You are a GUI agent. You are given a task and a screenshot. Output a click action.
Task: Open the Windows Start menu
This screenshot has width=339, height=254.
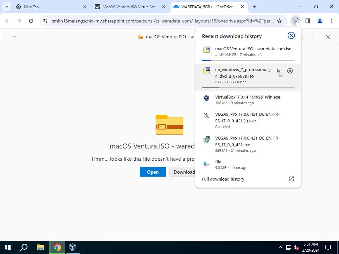tap(8, 247)
